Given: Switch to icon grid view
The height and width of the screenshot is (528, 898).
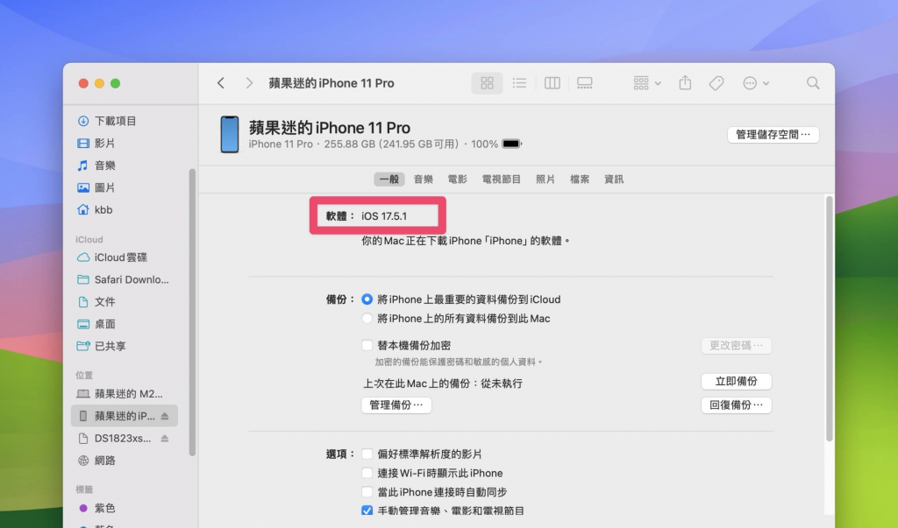Looking at the screenshot, I should click(x=487, y=83).
